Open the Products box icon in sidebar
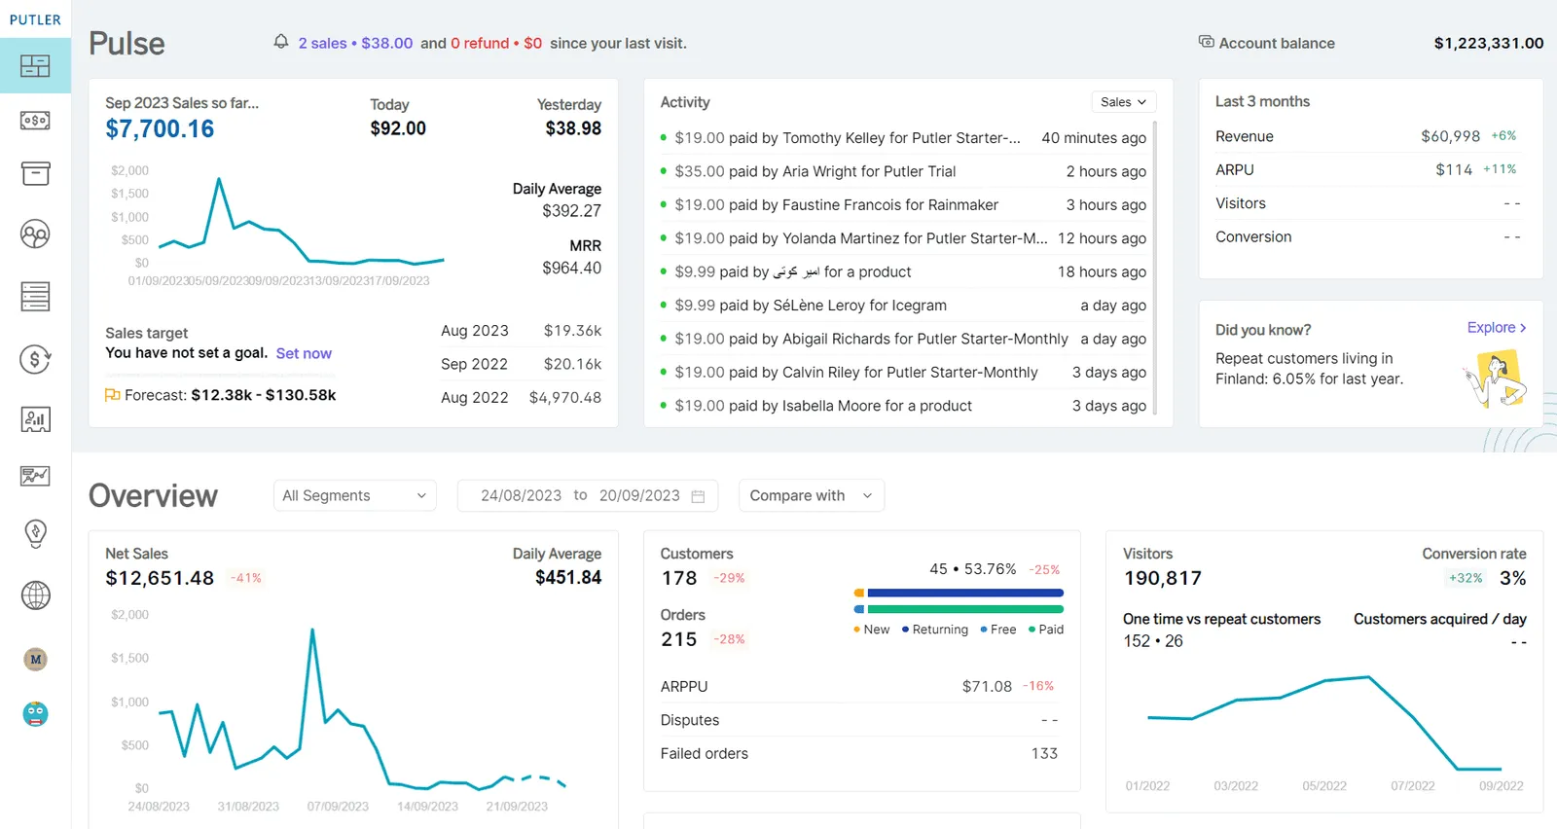The width and height of the screenshot is (1557, 829). 35,174
